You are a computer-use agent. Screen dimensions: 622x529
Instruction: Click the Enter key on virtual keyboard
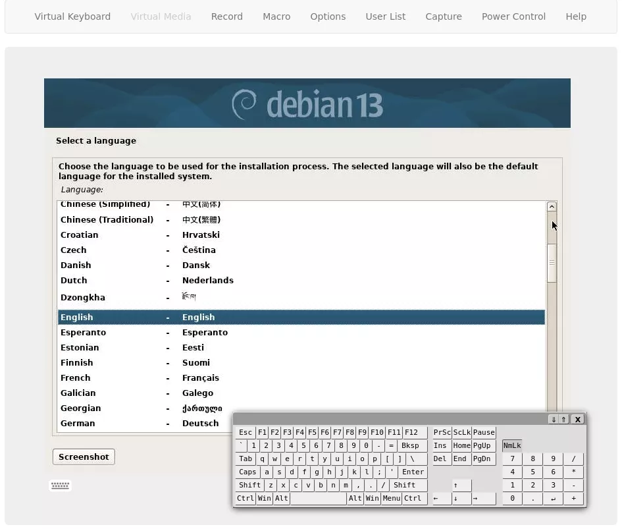point(413,472)
